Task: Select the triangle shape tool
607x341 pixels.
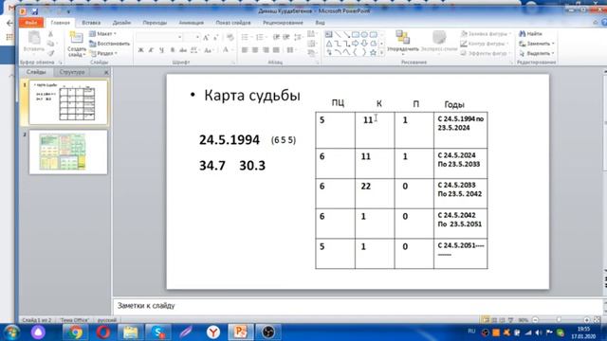Action: [329, 44]
